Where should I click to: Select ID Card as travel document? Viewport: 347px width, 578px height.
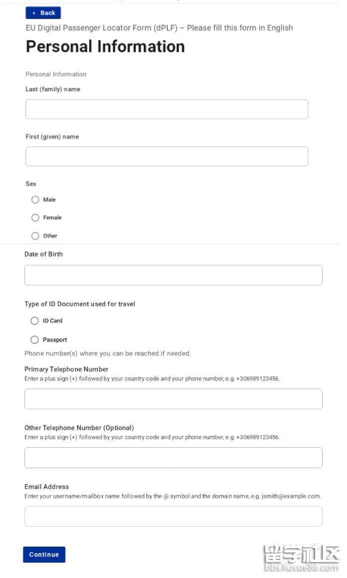pyautogui.click(x=34, y=321)
